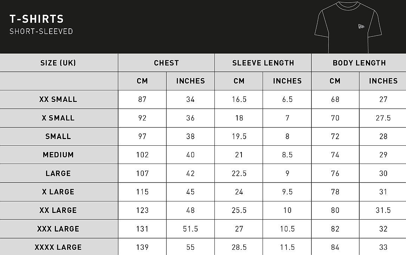
Task: Click the SLEEVE LENGTH column header
Action: click(x=263, y=63)
